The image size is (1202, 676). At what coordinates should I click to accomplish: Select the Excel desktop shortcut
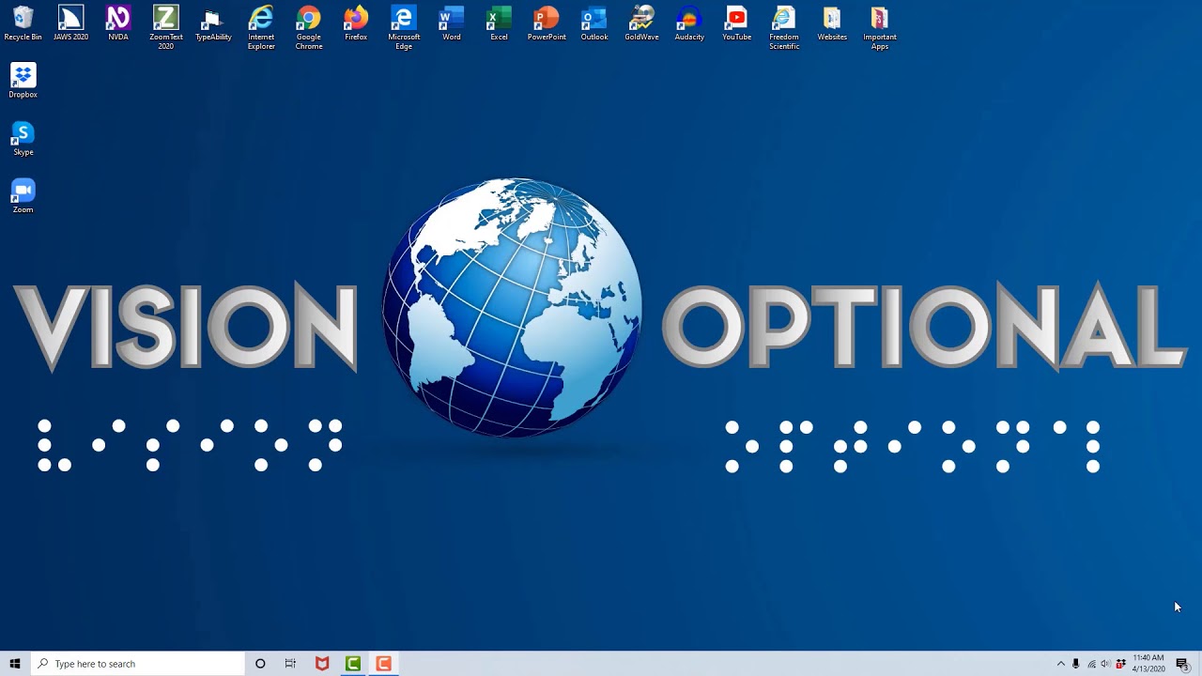(499, 24)
